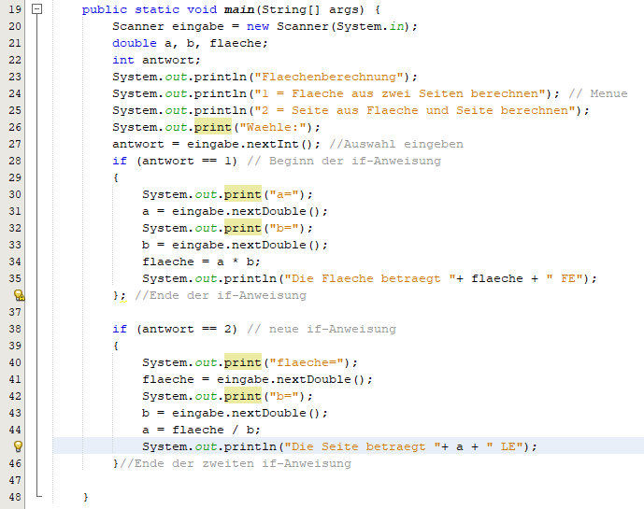Viewport: 644px width, 509px height.
Task: Click string "1 = Flaeche aus zwei Seiten berechnen"
Action: (400, 93)
